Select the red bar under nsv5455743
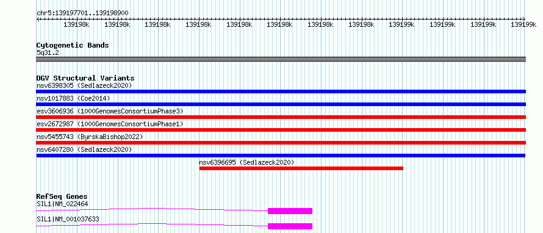The image size is (543, 233). pos(281,143)
